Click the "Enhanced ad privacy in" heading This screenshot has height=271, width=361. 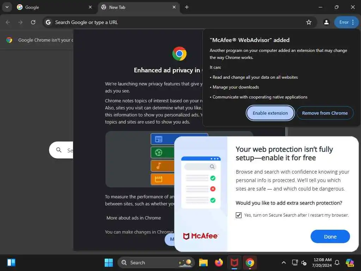tap(167, 70)
